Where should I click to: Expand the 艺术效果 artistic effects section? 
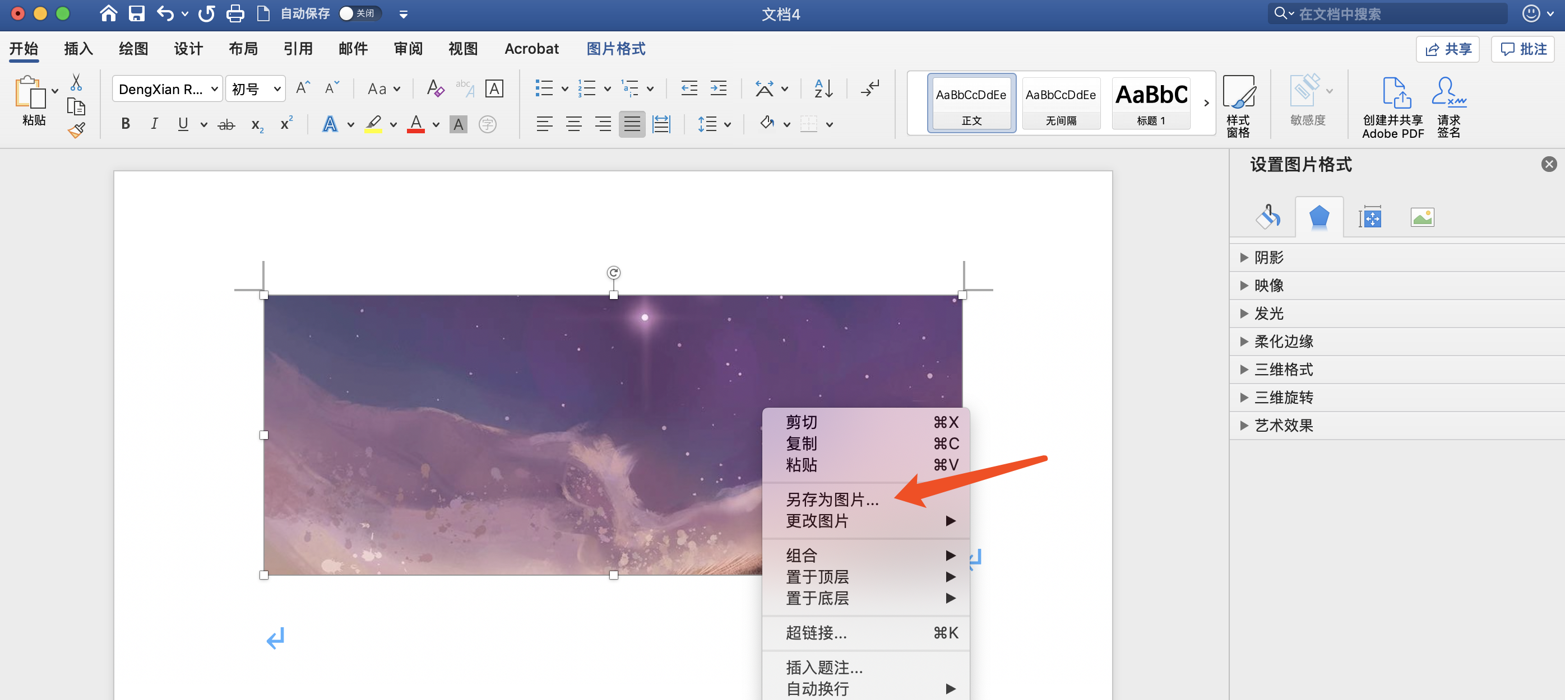(1283, 425)
